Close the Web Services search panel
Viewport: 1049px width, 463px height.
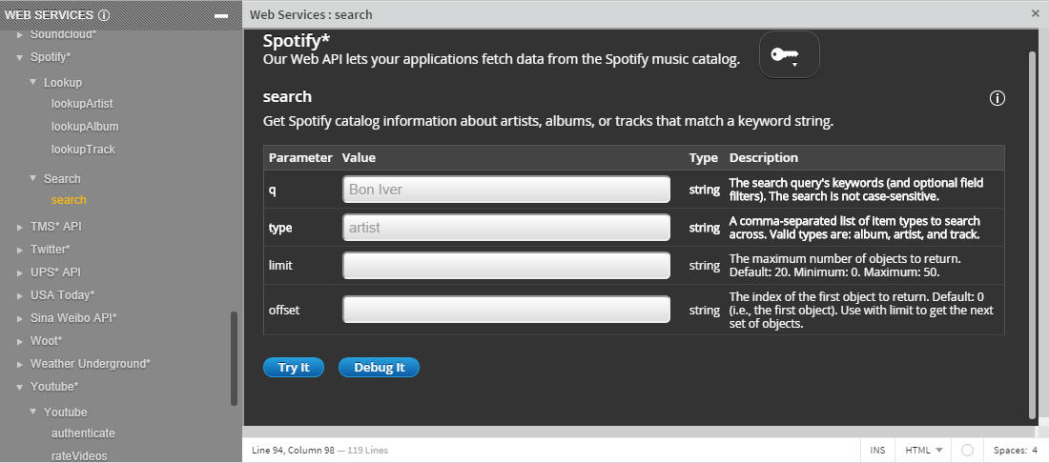tap(1035, 13)
